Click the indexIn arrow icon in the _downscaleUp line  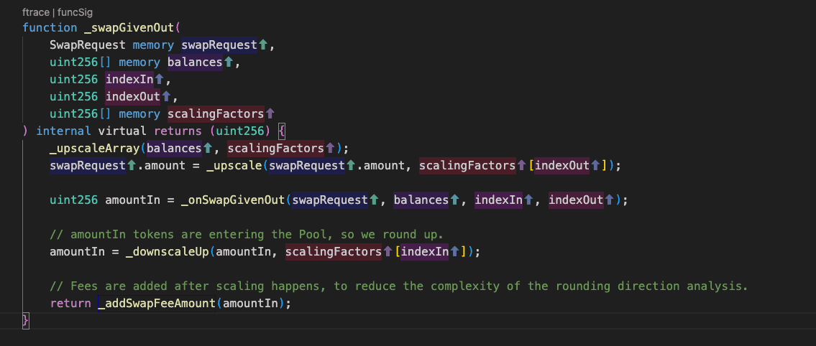click(454, 252)
